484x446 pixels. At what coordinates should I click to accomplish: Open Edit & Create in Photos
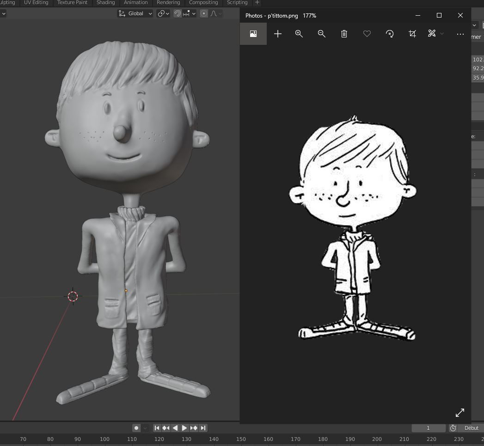click(x=432, y=33)
